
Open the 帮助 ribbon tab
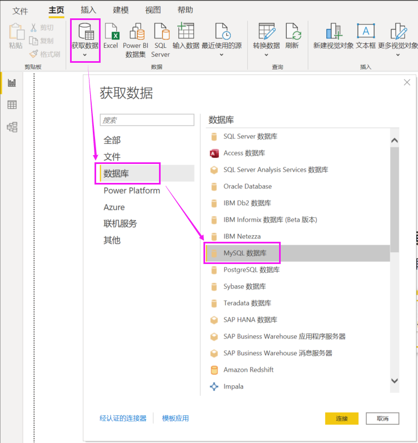coord(185,10)
